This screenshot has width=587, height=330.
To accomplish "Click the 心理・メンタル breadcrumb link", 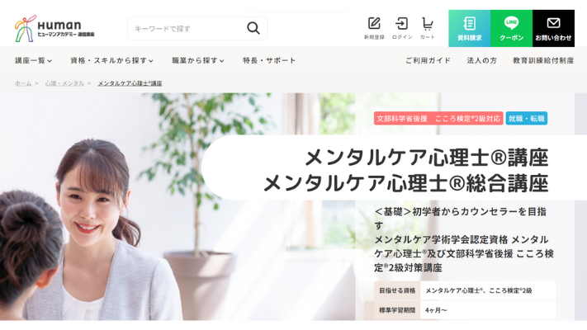I will [x=64, y=83].
